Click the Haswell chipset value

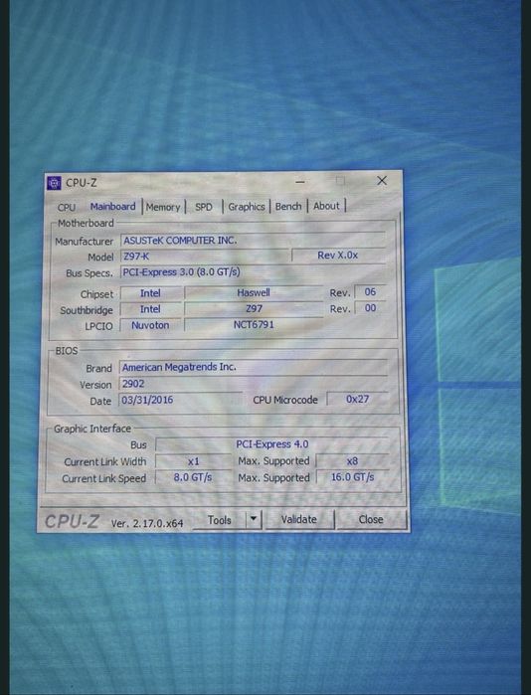tap(254, 292)
